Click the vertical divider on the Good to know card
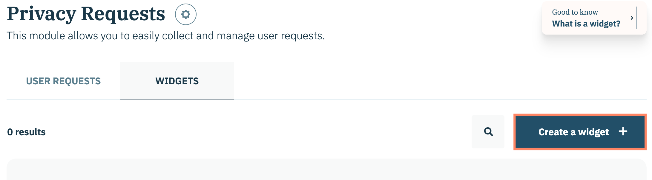 636,18
